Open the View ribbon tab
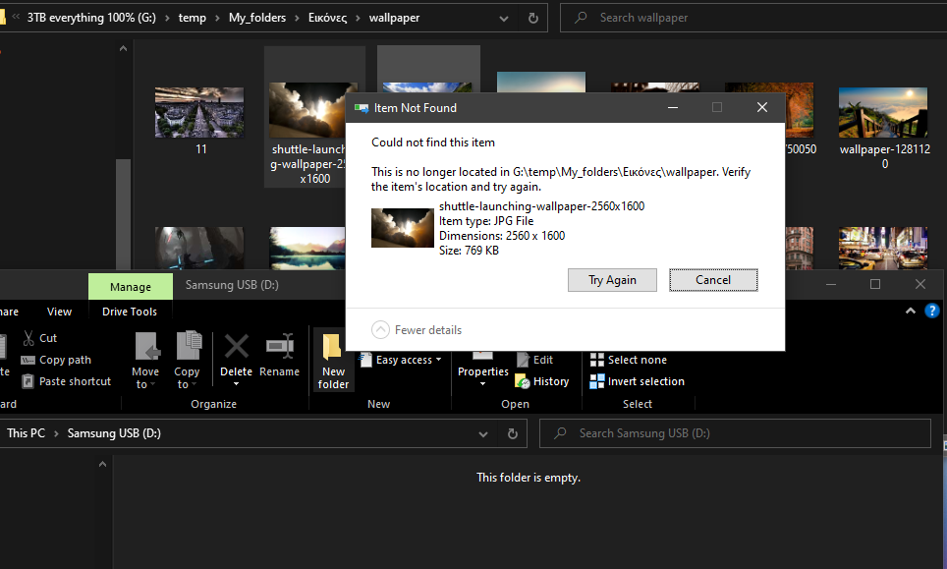The height and width of the screenshot is (569, 947). click(x=59, y=312)
